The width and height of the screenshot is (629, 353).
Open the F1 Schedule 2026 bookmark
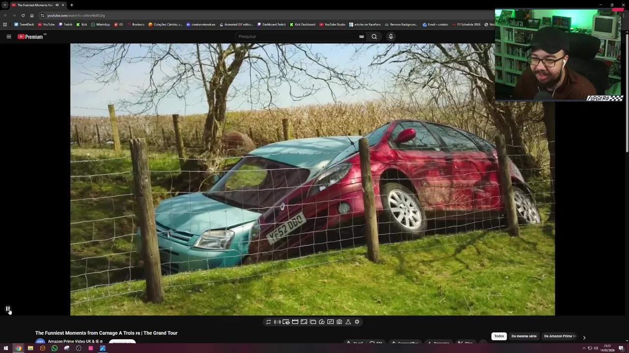click(x=466, y=25)
